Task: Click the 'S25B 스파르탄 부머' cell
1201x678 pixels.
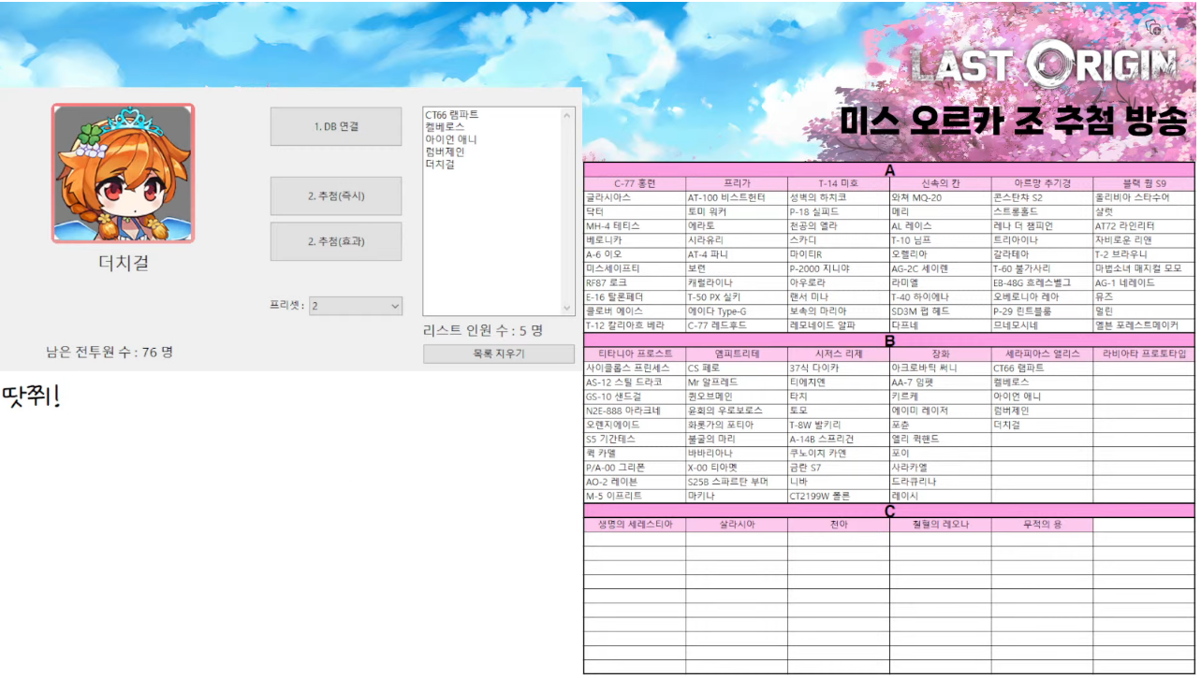Action: [737, 482]
